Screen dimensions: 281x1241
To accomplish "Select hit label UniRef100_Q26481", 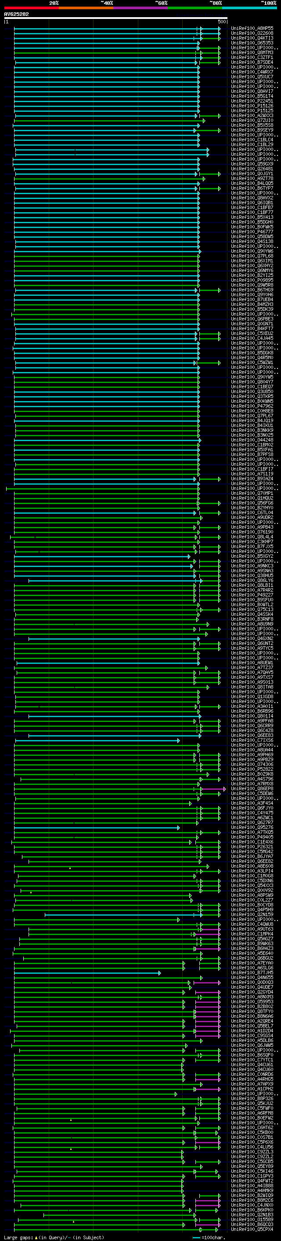I will tap(252, 169).
